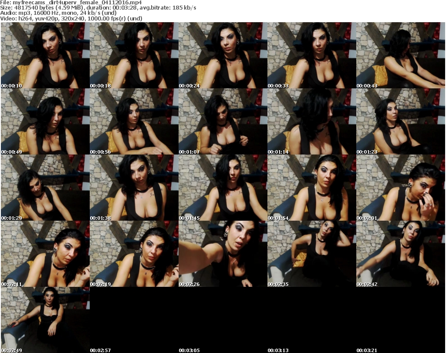Click the 00:03:13 timestamp on black frame

(278, 350)
